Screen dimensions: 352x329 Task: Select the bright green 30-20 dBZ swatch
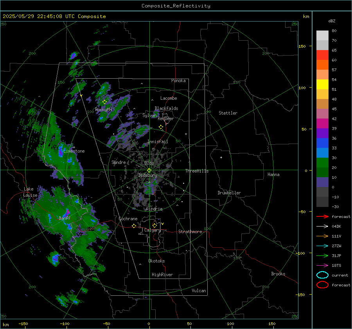[x=322, y=163]
